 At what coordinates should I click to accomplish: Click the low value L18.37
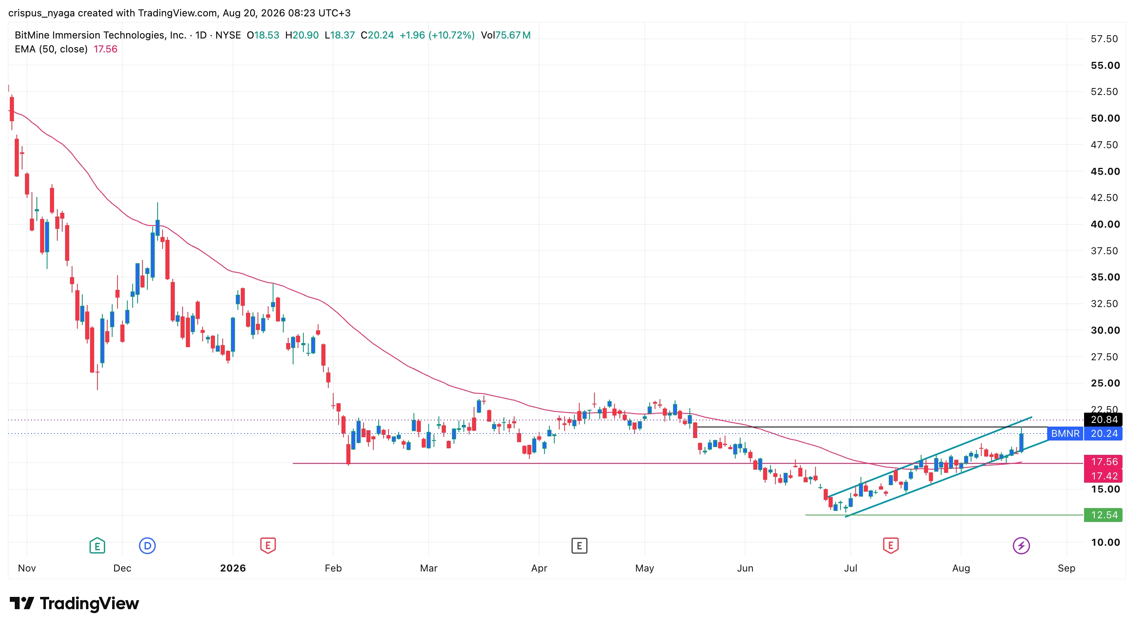pos(339,35)
